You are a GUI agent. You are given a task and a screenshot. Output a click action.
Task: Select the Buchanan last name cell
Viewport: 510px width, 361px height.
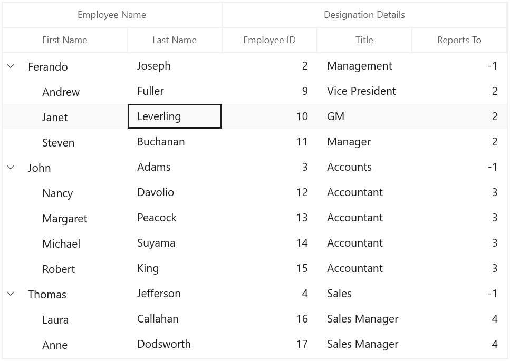175,142
